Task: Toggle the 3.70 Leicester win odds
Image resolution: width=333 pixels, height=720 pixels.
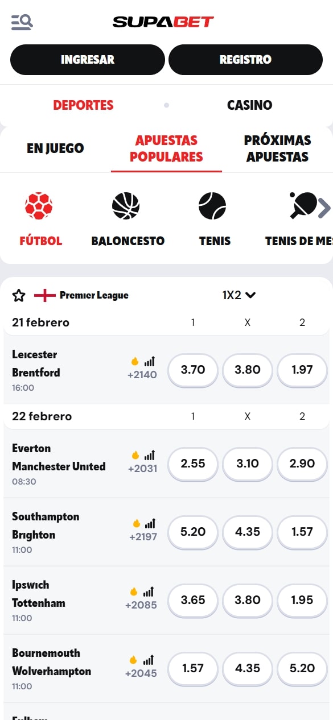Action: pyautogui.click(x=193, y=370)
